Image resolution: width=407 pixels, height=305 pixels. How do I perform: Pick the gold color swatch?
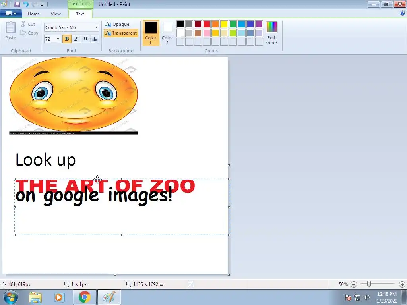point(215,33)
